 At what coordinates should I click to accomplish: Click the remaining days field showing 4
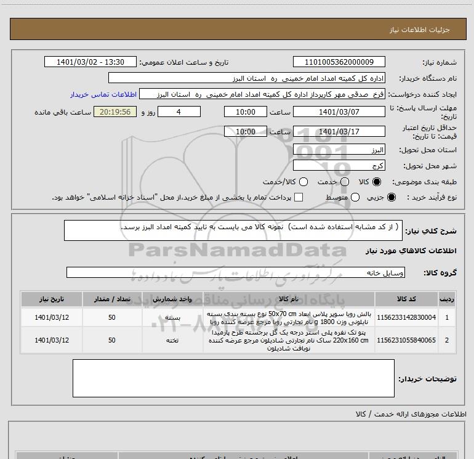[x=179, y=112]
